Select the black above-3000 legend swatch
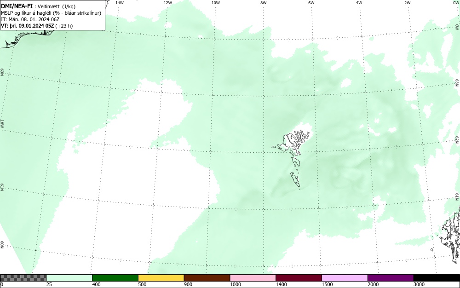Viewport: 460px width, 288px height. pyautogui.click(x=437, y=278)
